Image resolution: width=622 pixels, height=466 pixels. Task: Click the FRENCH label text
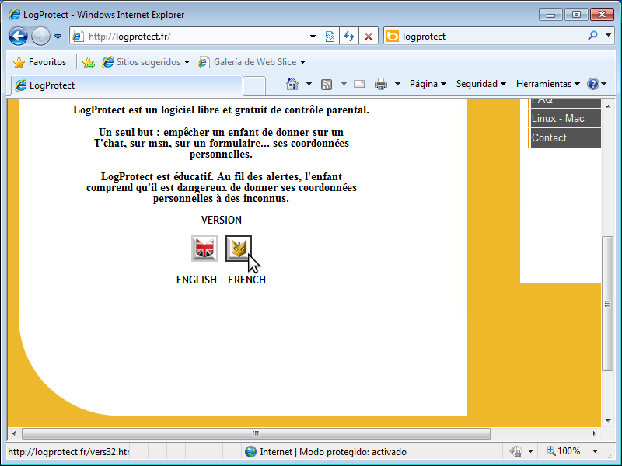tap(246, 280)
